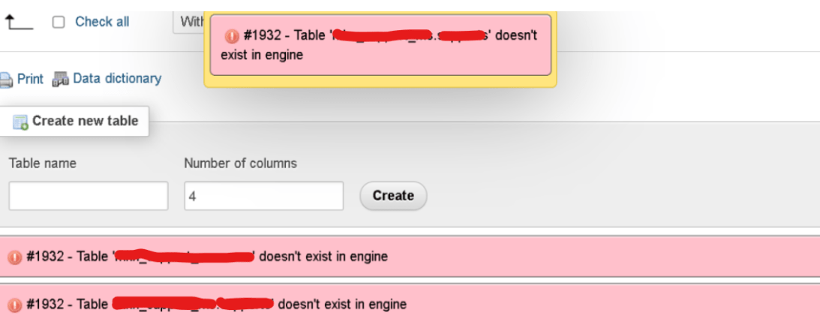Open the With selected dropdown
Image resolution: width=820 pixels, height=322 pixels.
[x=189, y=22]
